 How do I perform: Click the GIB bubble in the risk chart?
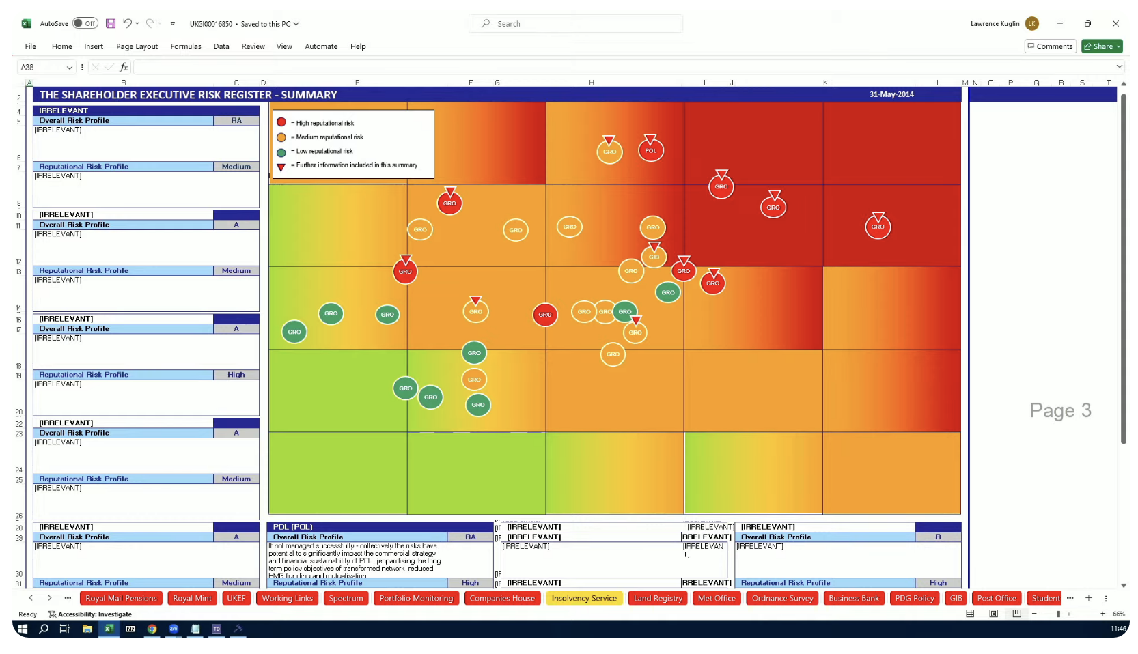point(654,257)
